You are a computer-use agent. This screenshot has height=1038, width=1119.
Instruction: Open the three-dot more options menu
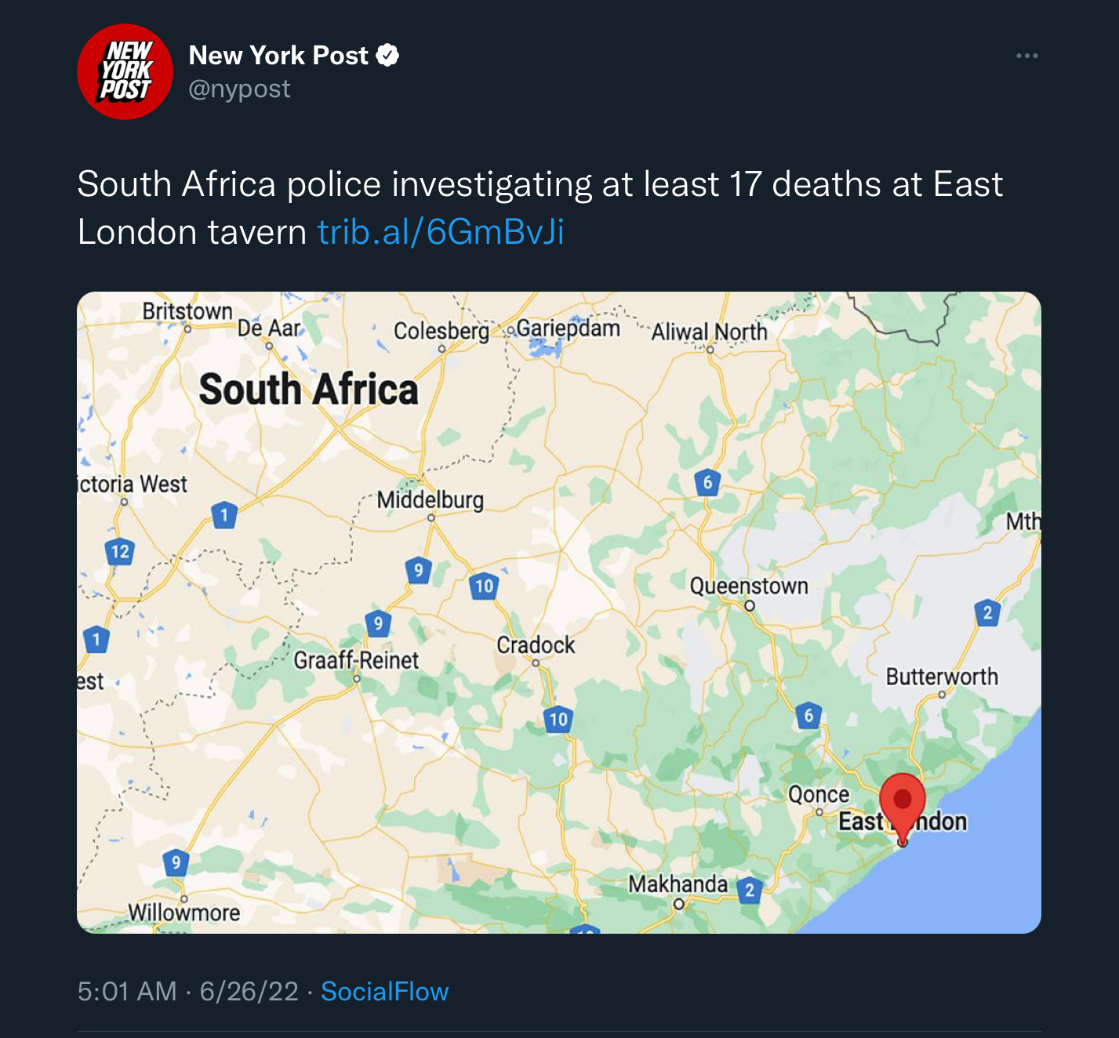[1026, 56]
